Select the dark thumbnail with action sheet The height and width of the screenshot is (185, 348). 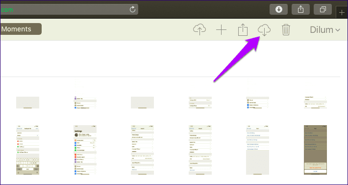[315, 150]
